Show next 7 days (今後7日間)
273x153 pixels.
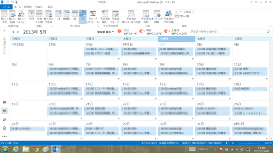coord(39,17)
